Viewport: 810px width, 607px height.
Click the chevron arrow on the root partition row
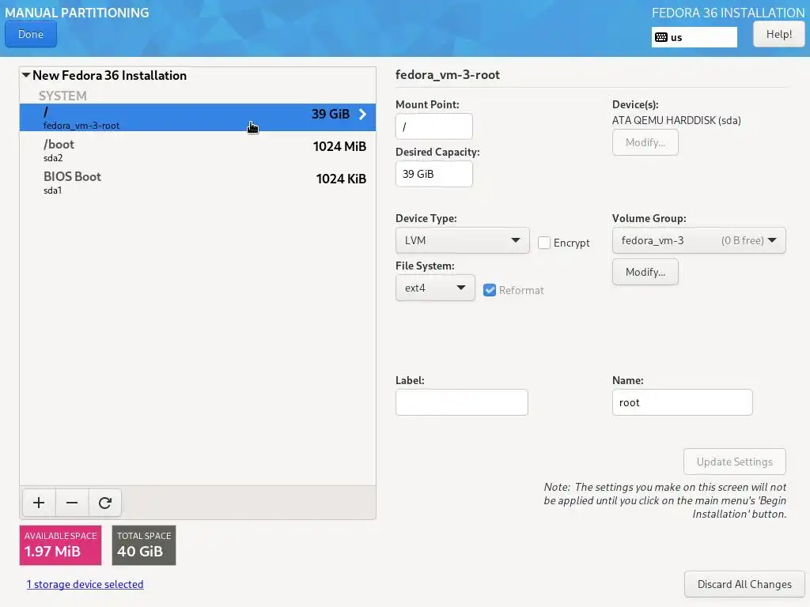point(362,114)
